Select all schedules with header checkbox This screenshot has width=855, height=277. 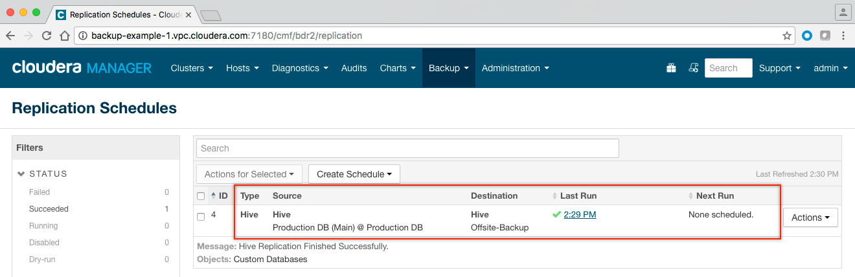click(201, 196)
